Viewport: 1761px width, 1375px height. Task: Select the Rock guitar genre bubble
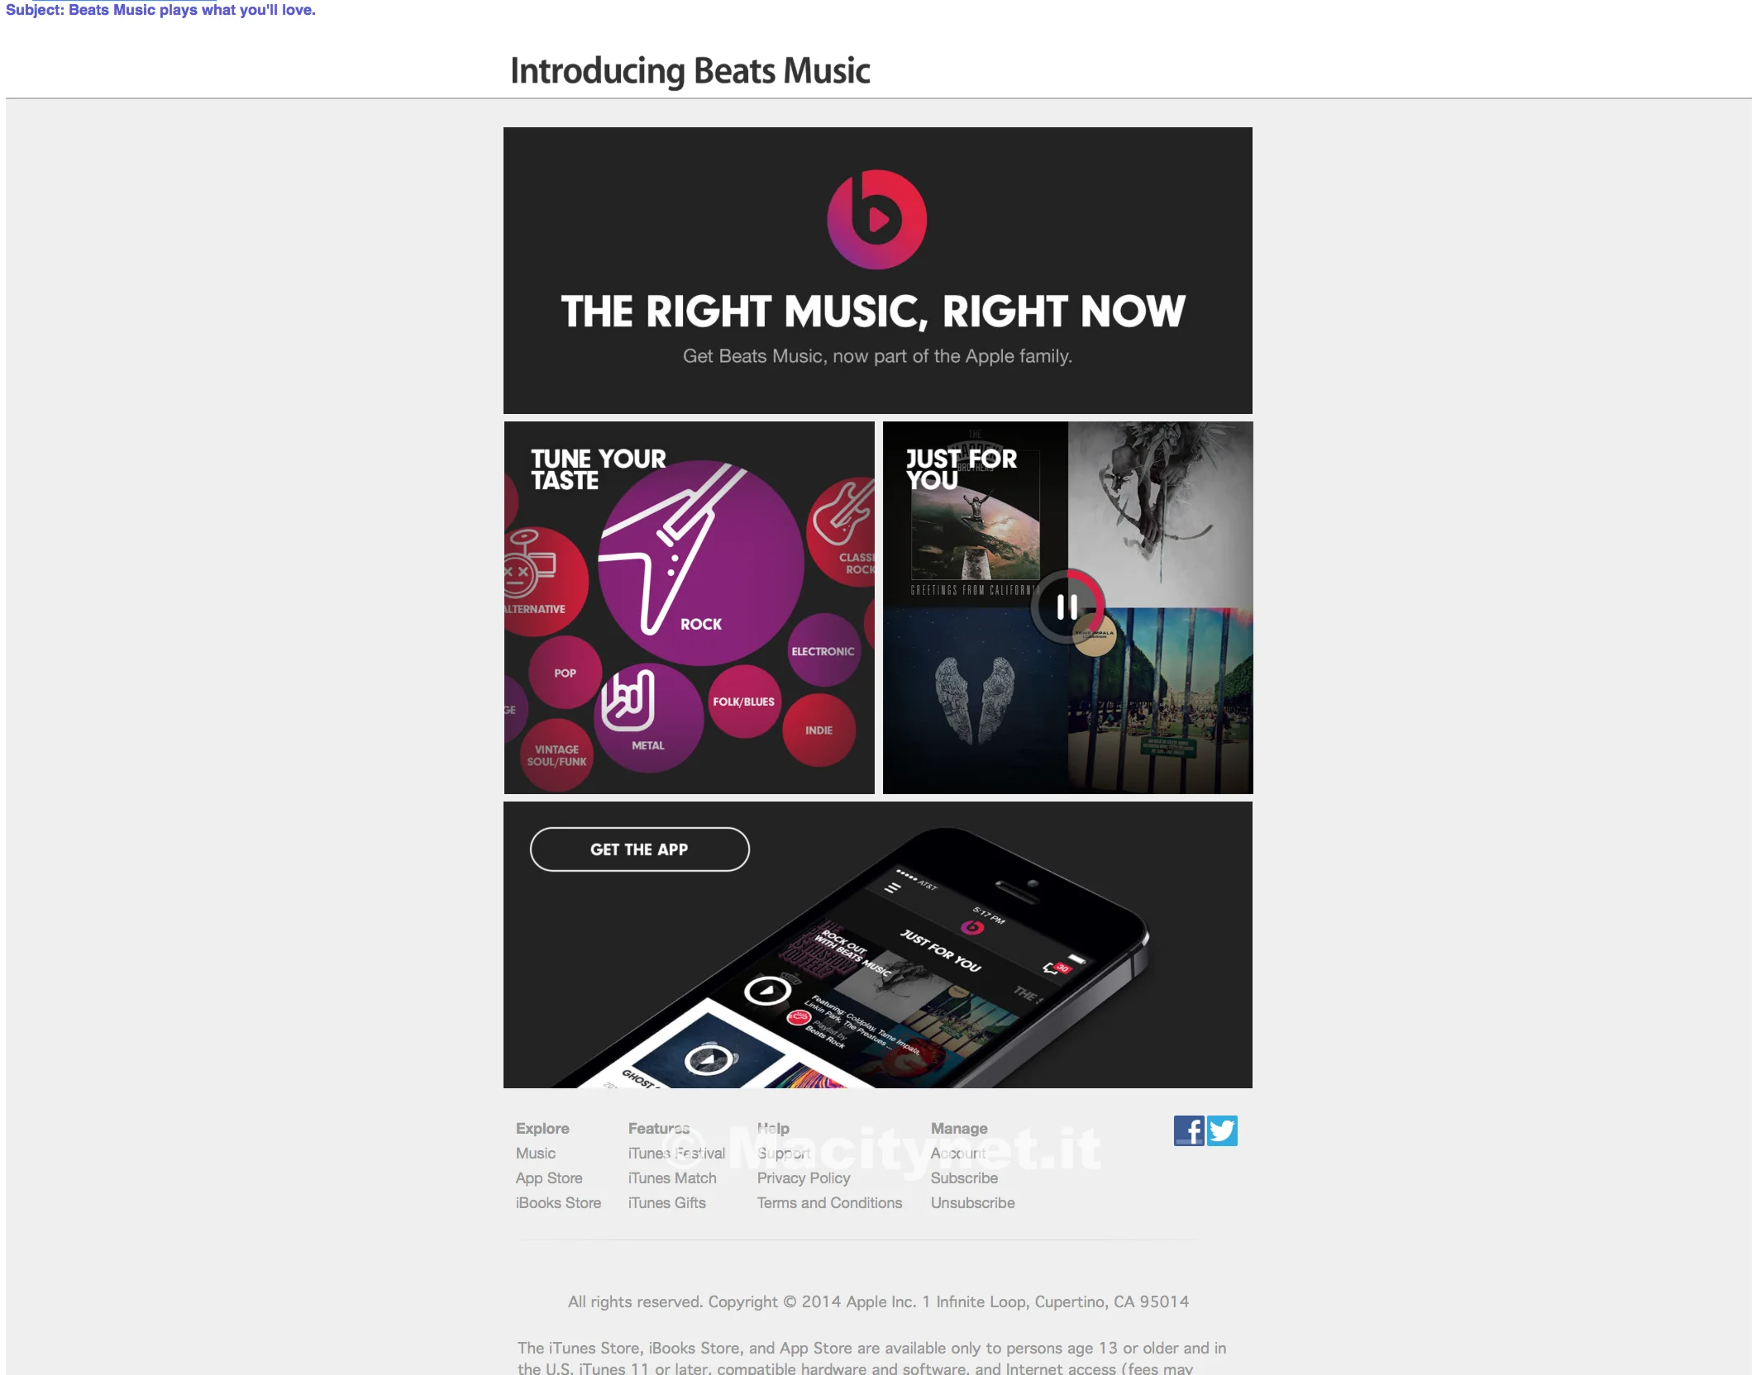pyautogui.click(x=701, y=563)
